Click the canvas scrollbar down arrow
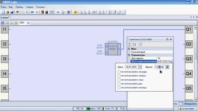 195,99
